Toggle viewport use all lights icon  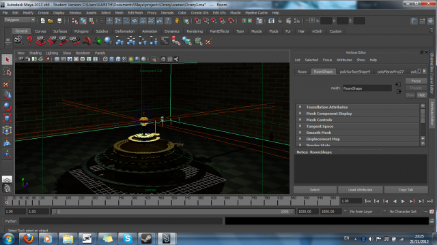[x=131, y=59]
